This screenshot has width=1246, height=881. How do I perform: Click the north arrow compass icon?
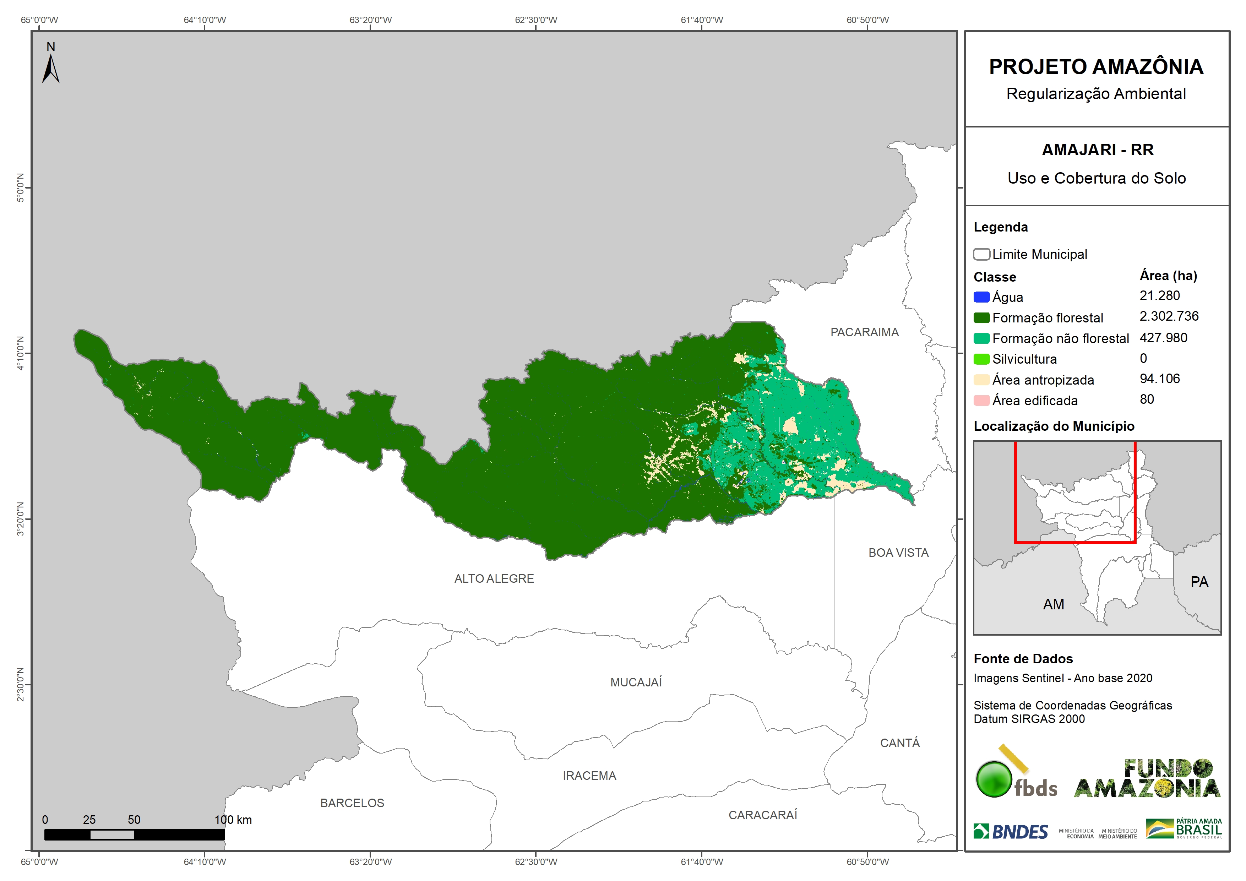click(x=50, y=66)
